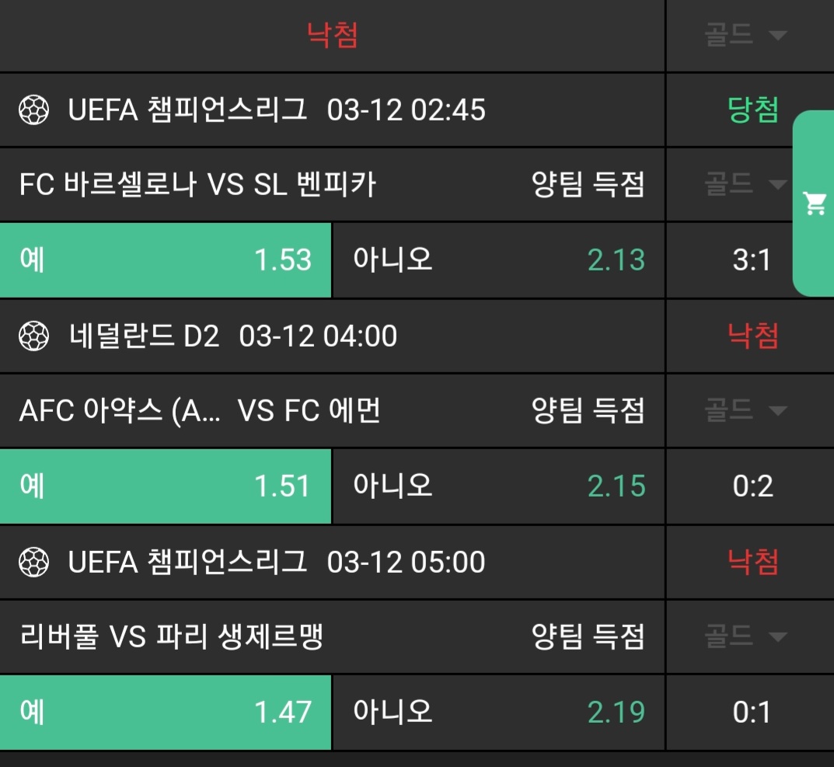
Task: Click soccer ball icon beside 03-12 05:00 match
Action: tap(34, 562)
